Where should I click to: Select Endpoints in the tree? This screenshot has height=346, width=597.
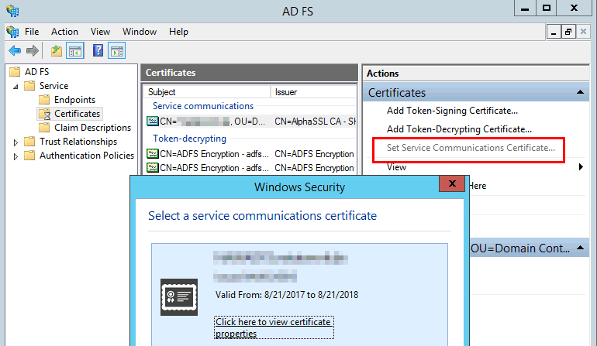click(74, 100)
